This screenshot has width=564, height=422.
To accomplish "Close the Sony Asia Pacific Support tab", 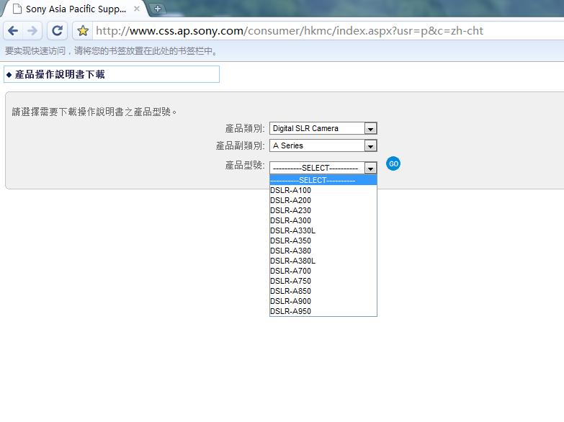I will click(x=137, y=9).
